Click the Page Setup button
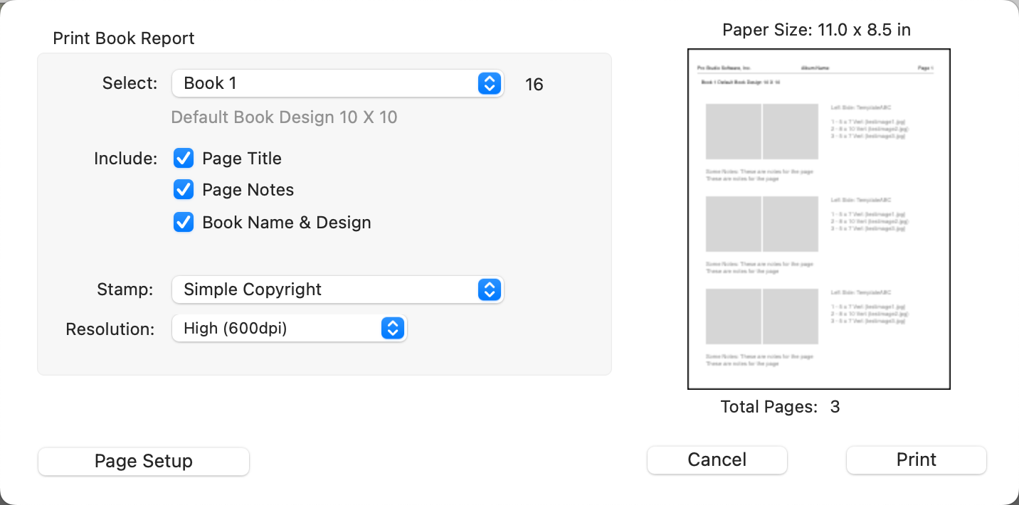1019x505 pixels. pos(144,461)
